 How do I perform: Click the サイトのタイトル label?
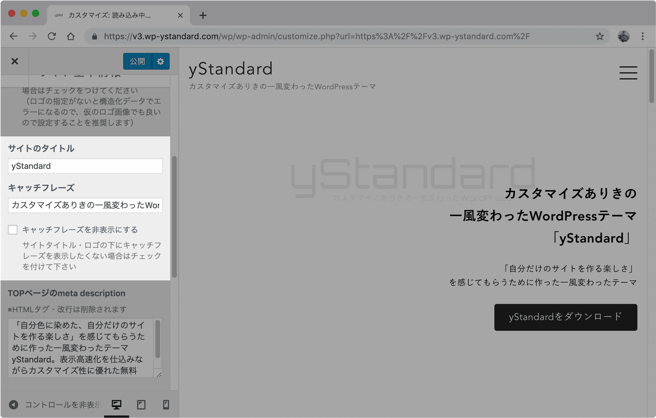[41, 148]
